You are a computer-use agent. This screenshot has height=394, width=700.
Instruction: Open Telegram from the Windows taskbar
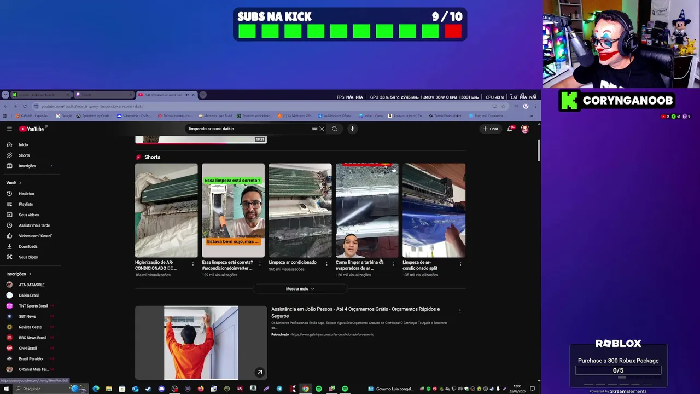click(279, 389)
